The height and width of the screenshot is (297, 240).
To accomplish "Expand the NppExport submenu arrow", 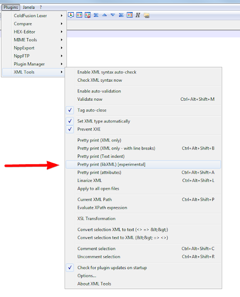I will (x=62, y=48).
